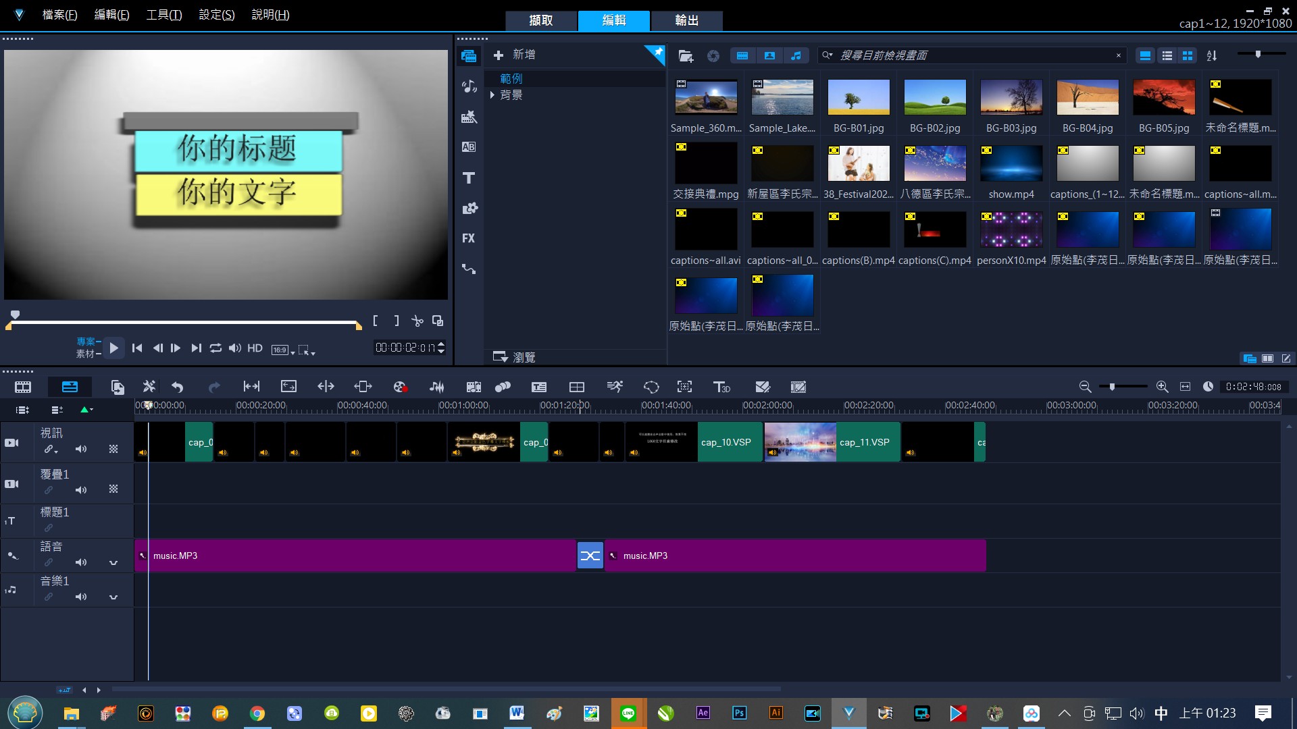
Task: Open the 3D Title Editor tool
Action: [x=721, y=387]
